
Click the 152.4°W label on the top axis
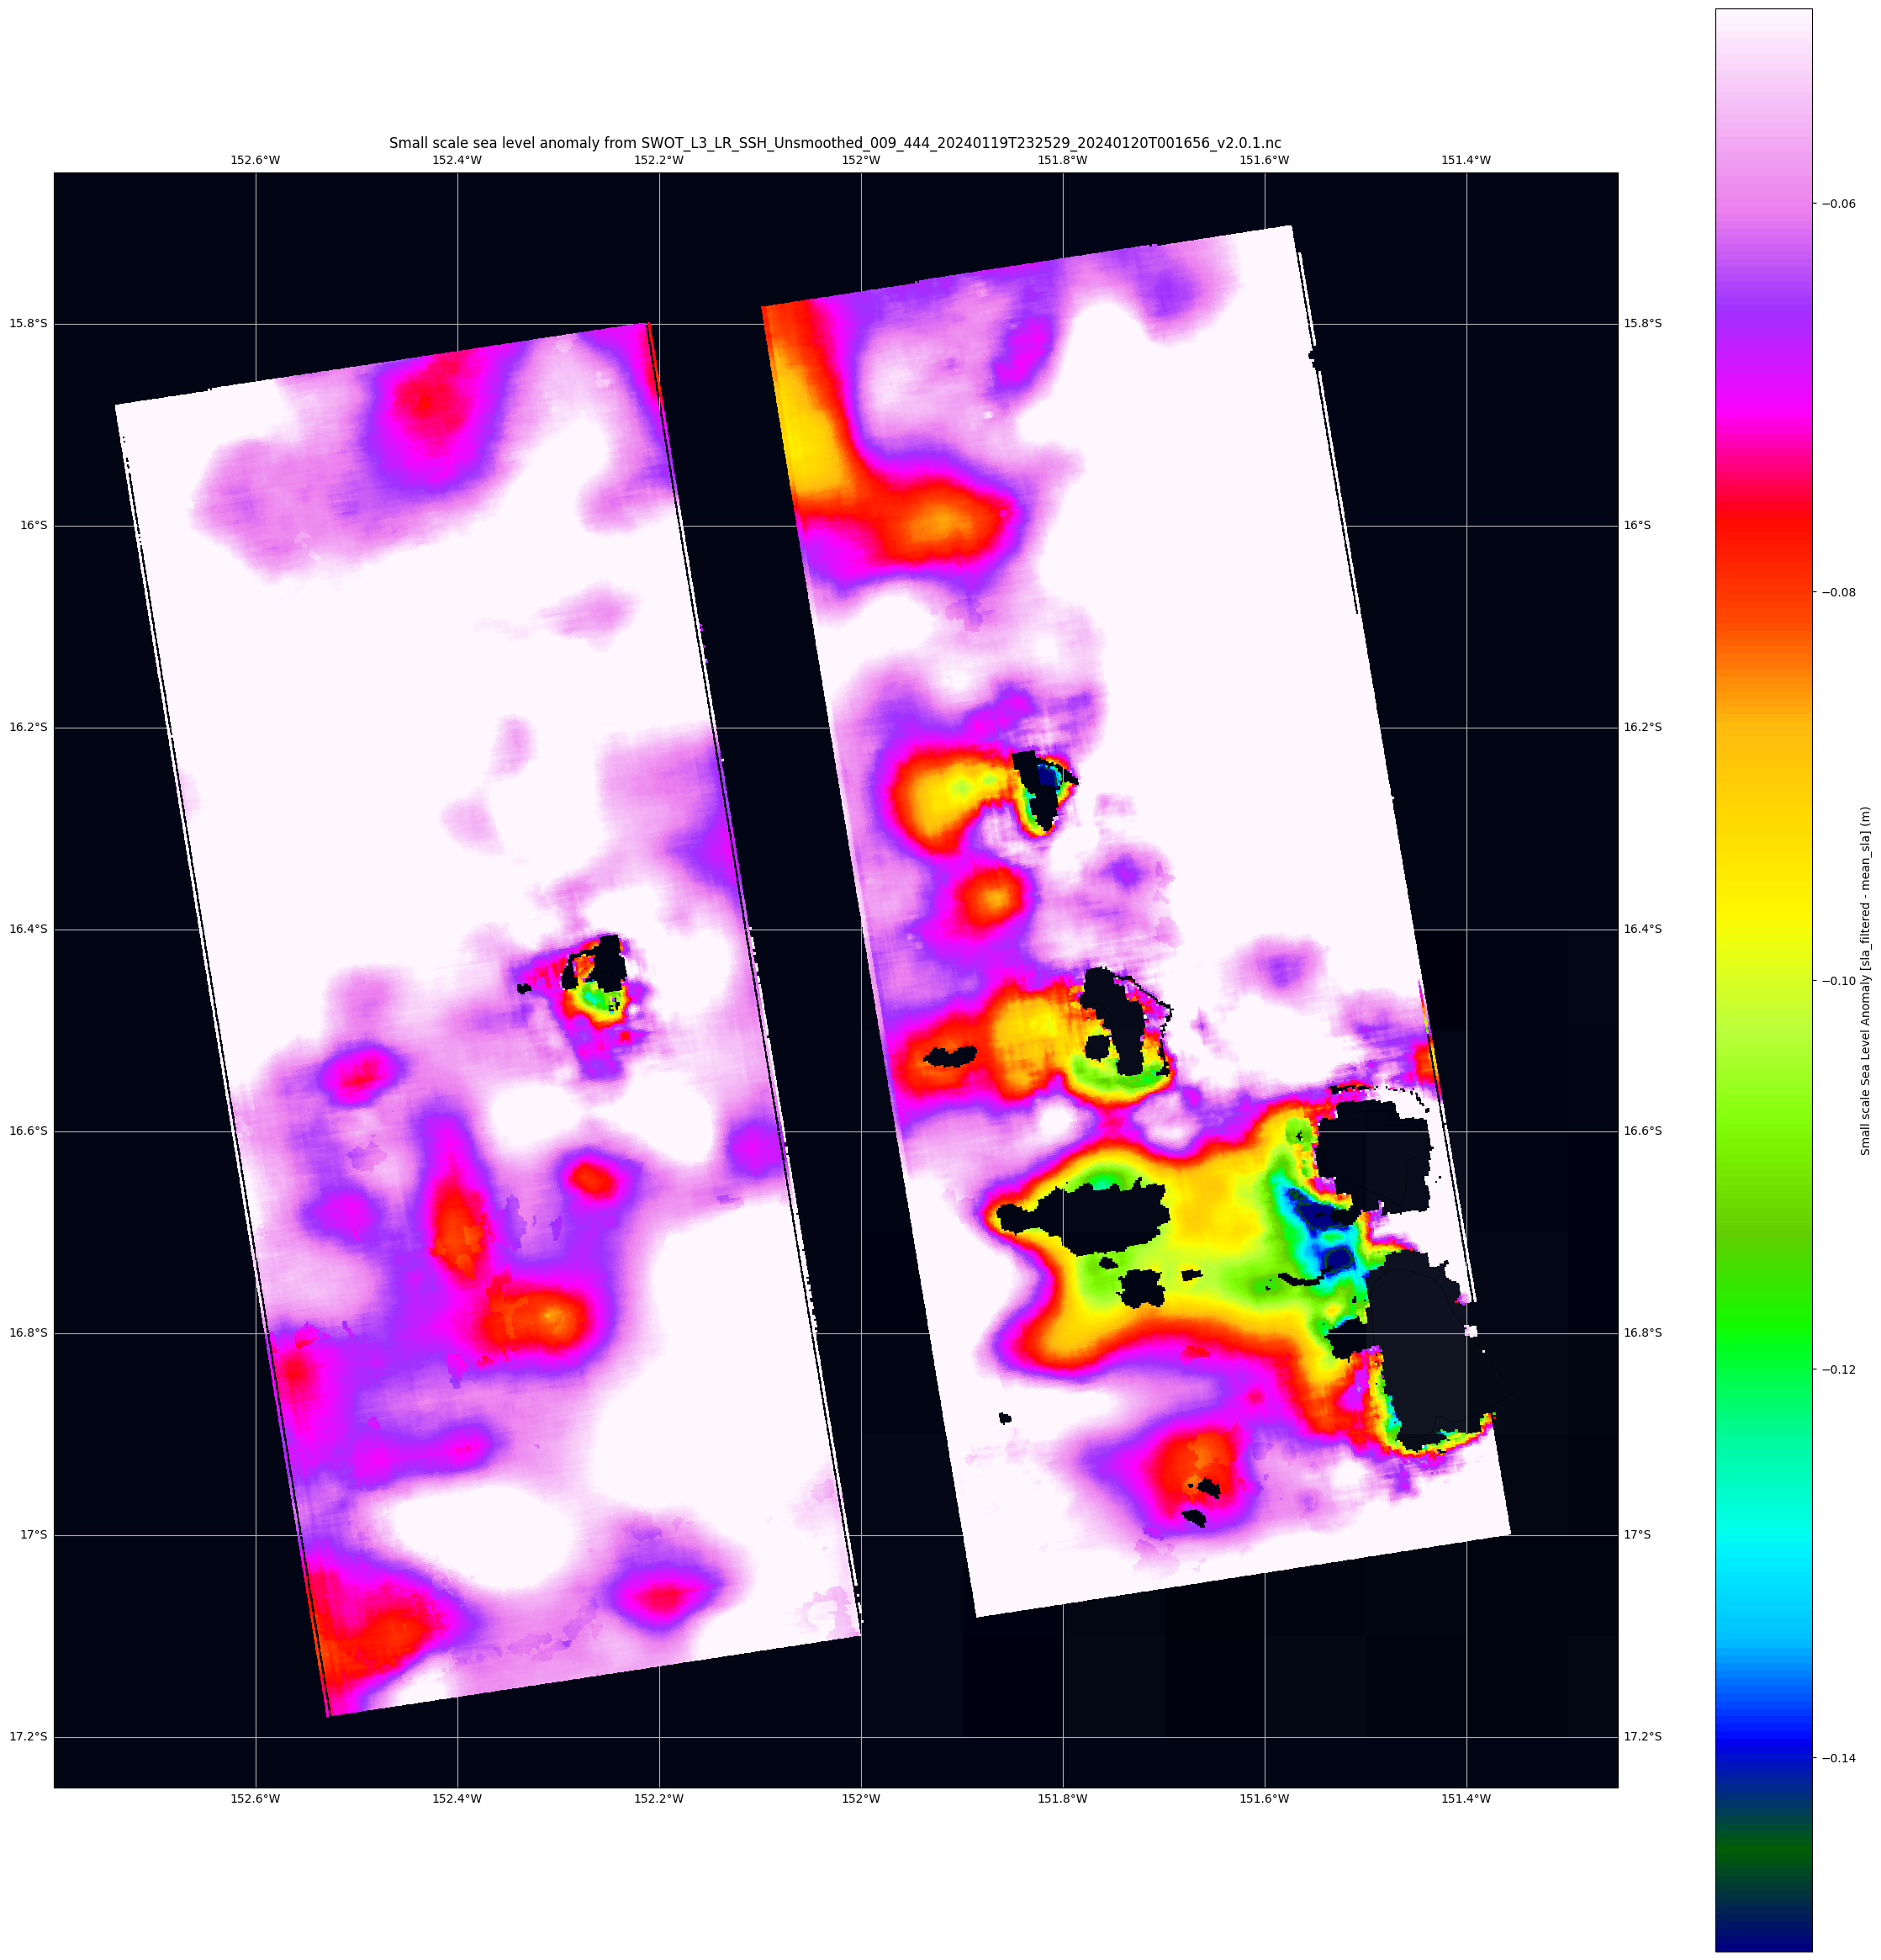tap(457, 160)
